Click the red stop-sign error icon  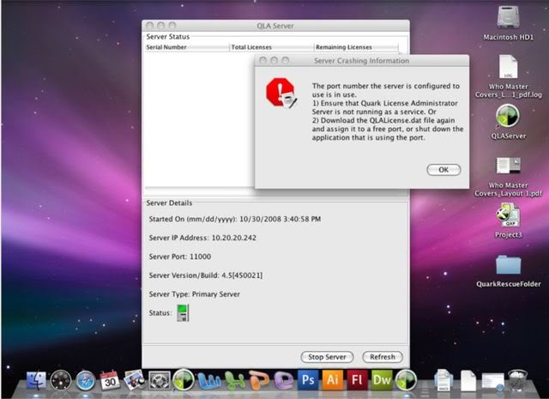click(x=281, y=93)
